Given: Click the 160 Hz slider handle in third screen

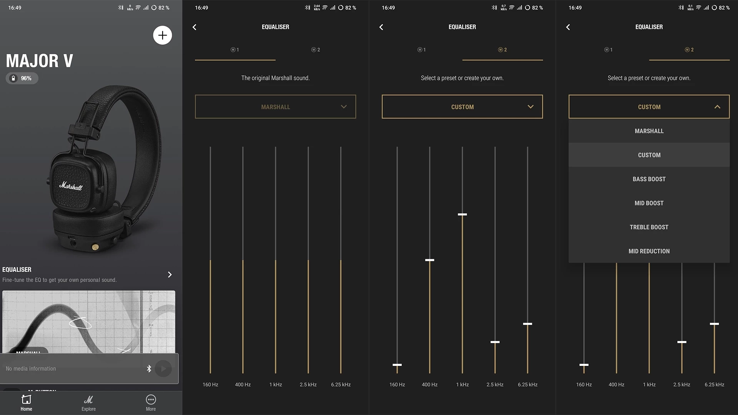Looking at the screenshot, I should (x=584, y=365).
